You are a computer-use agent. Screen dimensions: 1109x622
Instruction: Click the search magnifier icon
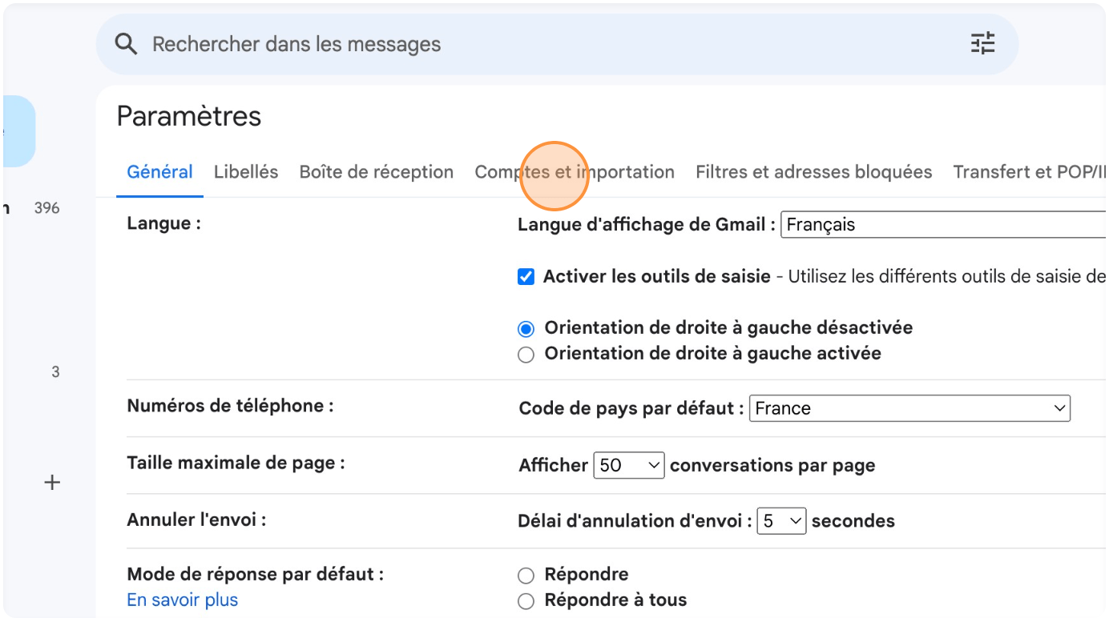coord(126,43)
